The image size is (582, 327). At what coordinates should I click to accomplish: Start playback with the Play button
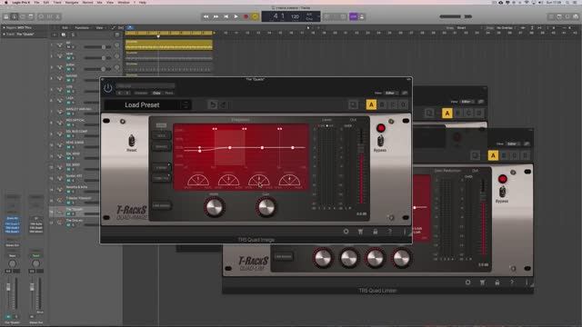[236, 16]
